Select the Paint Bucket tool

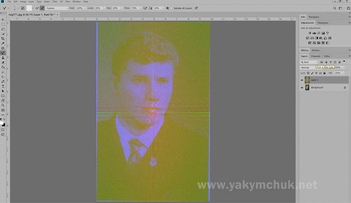coord(3,67)
